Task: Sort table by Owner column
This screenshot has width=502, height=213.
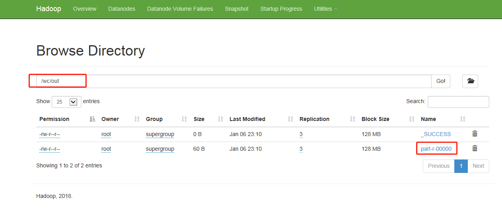Action: [x=110, y=119]
